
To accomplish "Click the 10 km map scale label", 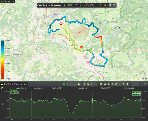I will (145, 79).
